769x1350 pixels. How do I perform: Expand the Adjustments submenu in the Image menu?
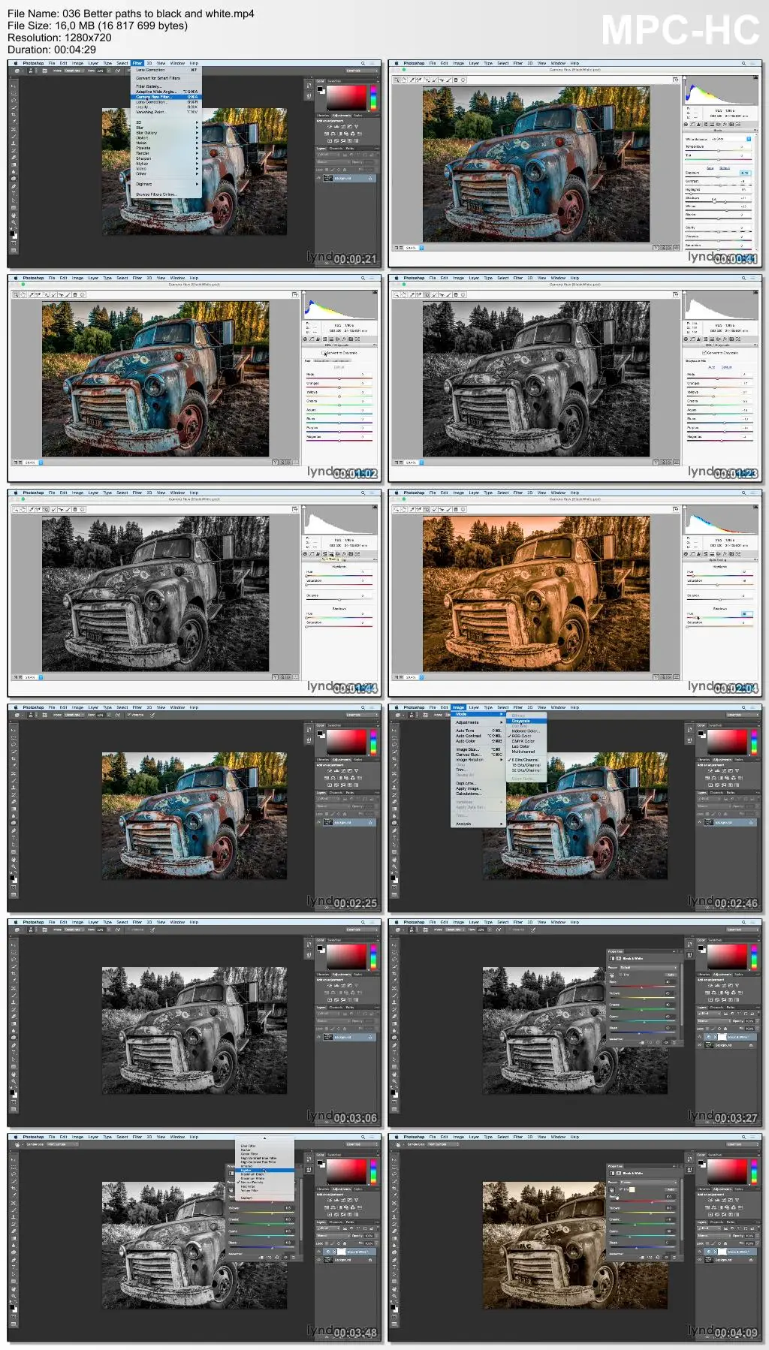[478, 722]
